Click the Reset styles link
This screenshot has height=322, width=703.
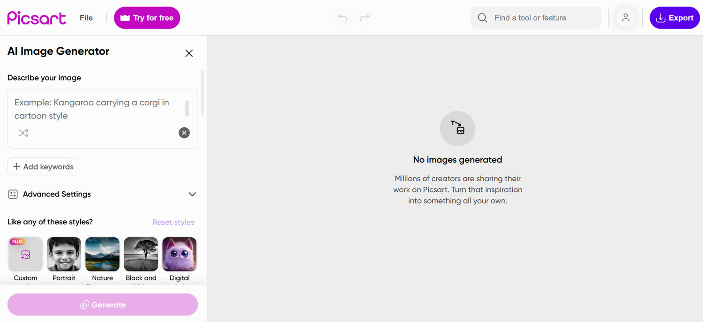click(x=173, y=222)
